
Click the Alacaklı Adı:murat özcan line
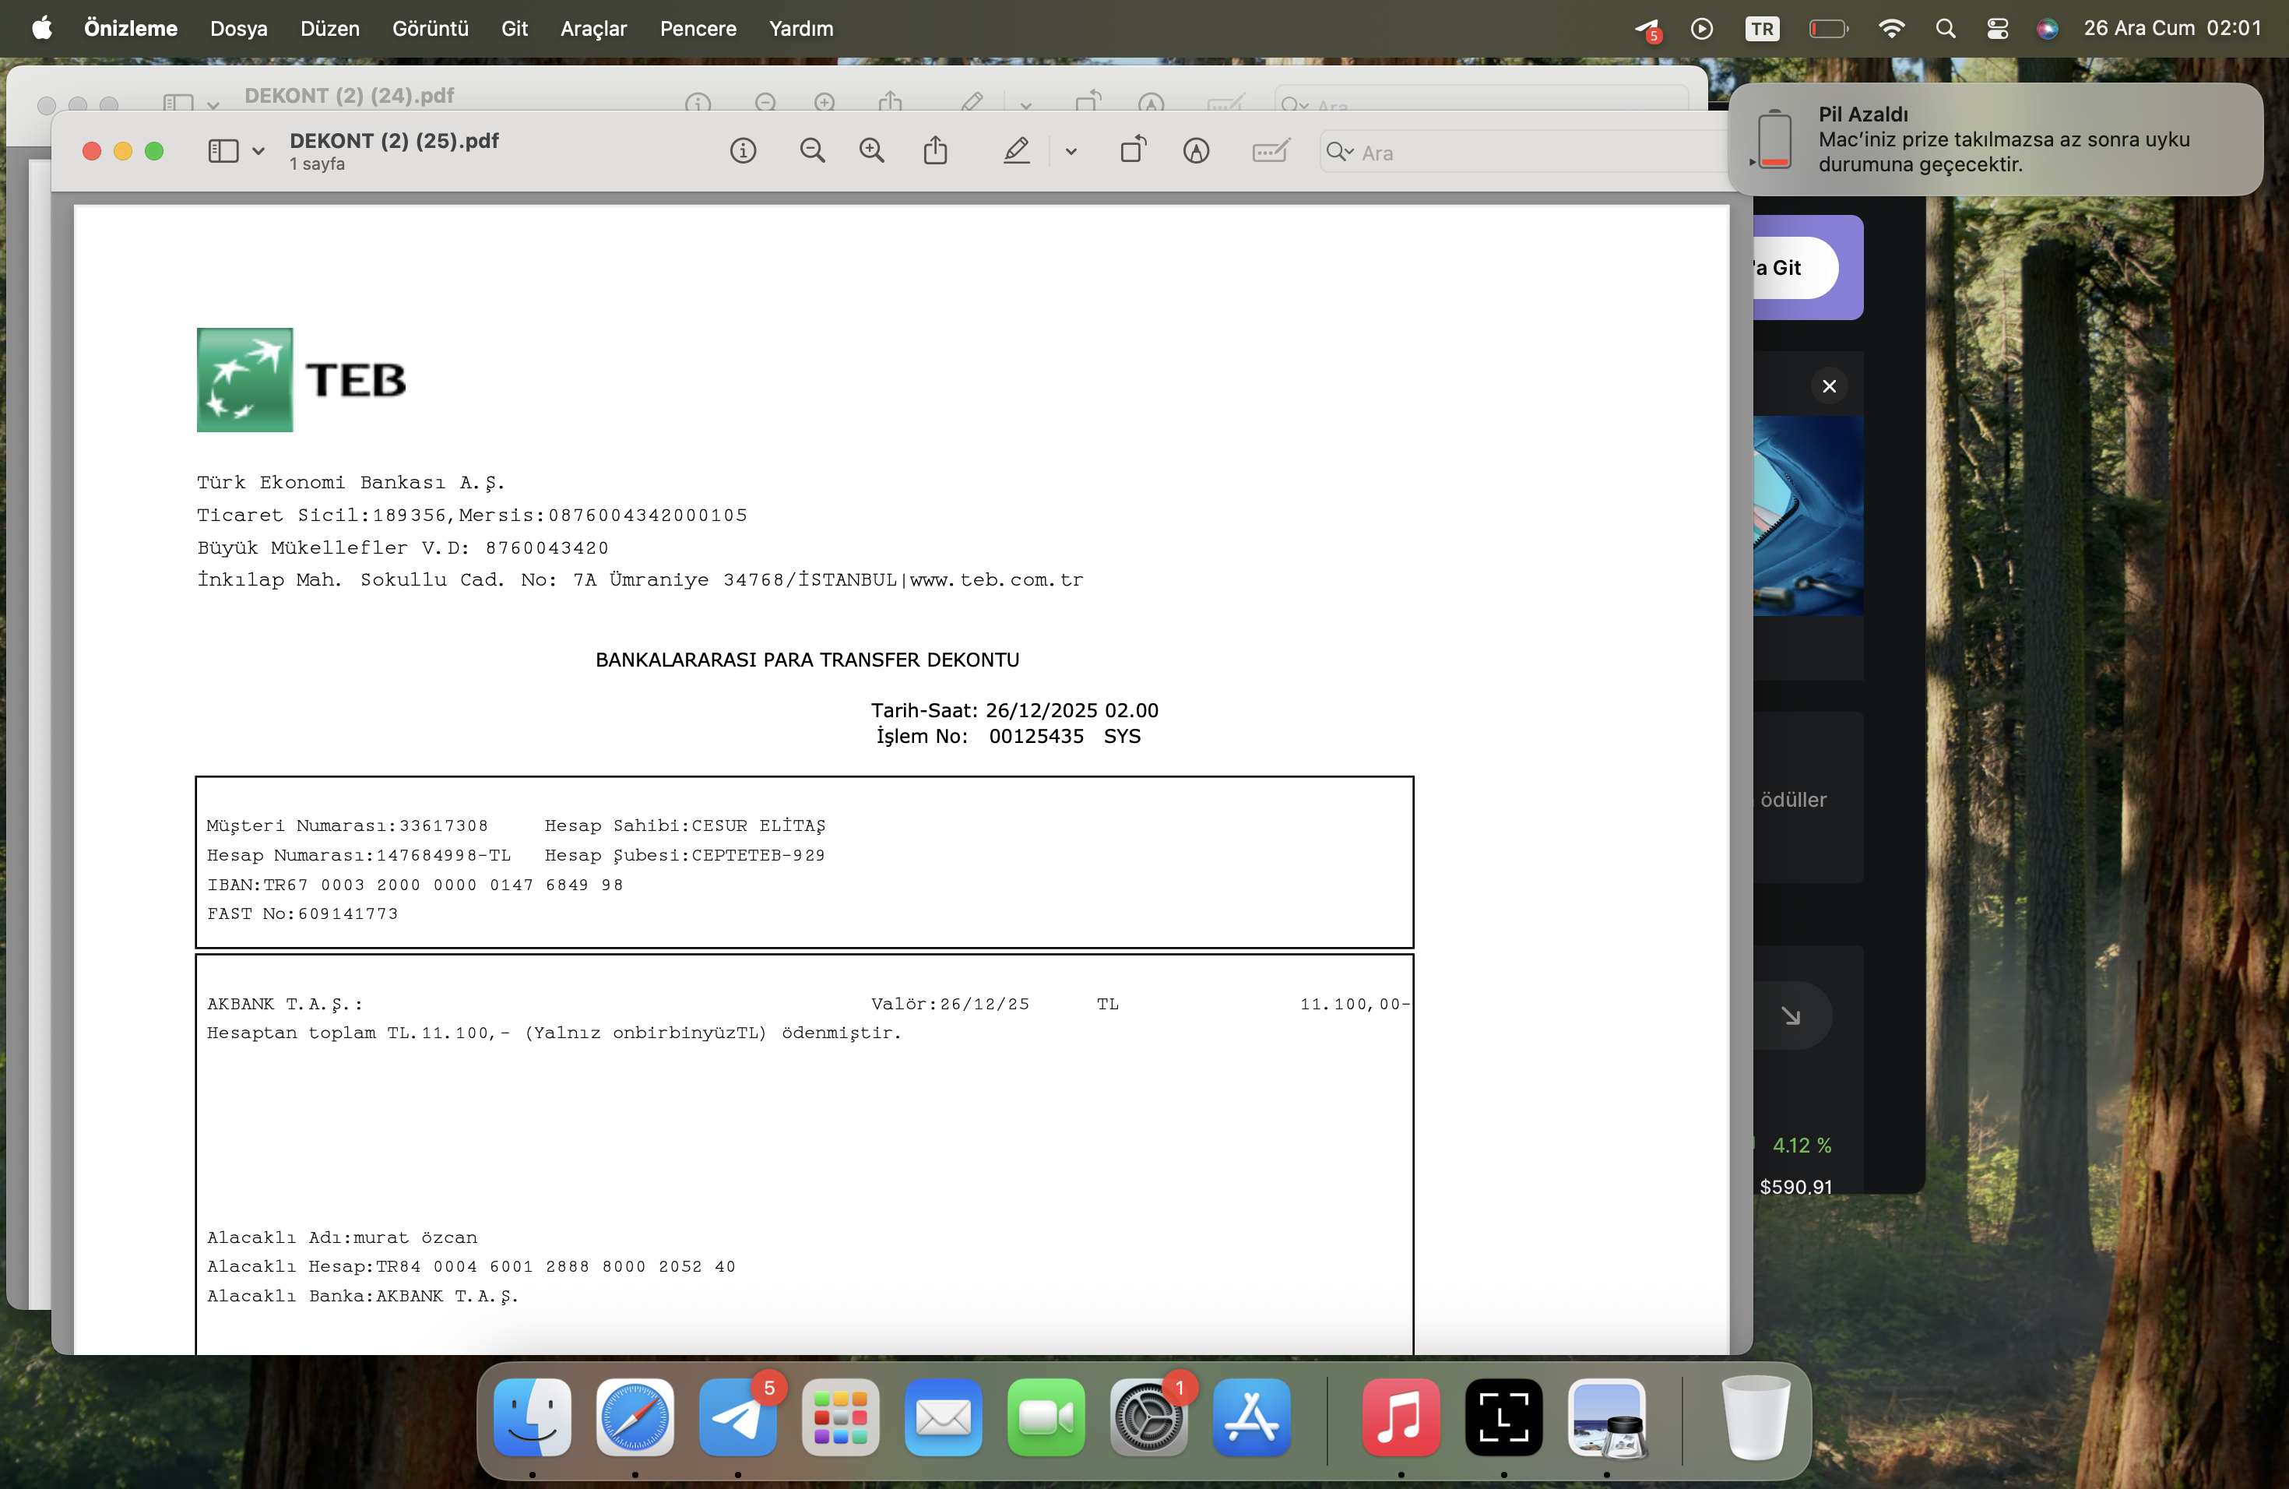click(x=343, y=1238)
